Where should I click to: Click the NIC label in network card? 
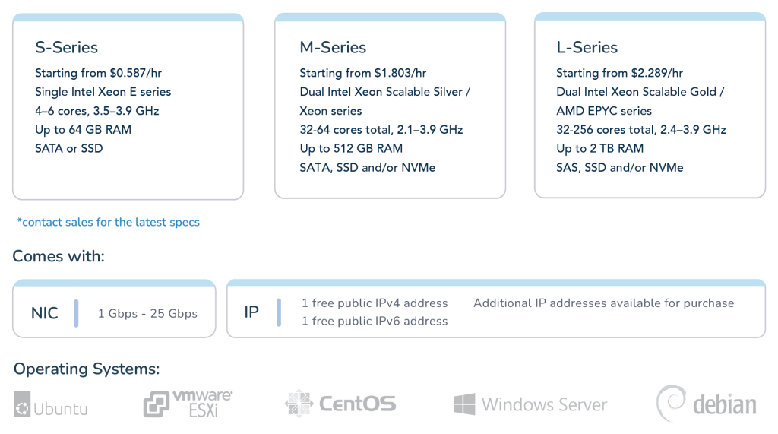[x=45, y=313]
